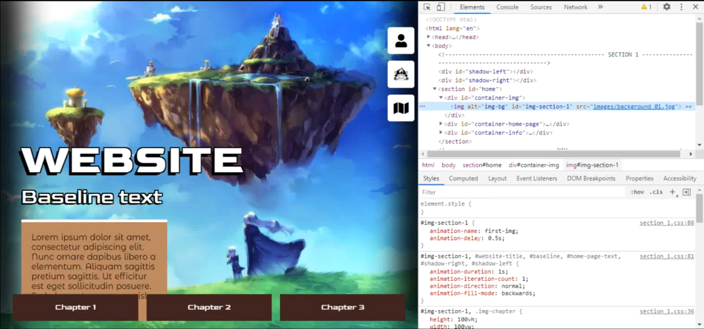Click the element.style rule block
704x329 pixels.
(557, 207)
